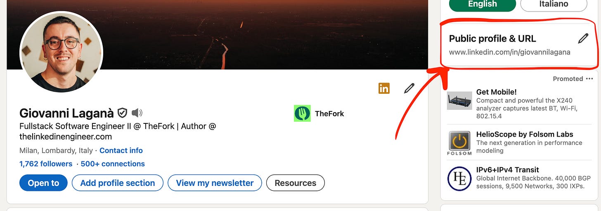Screen dimensions: 601x211
Task: Play the name pronunciation speaker icon
Action: (137, 113)
